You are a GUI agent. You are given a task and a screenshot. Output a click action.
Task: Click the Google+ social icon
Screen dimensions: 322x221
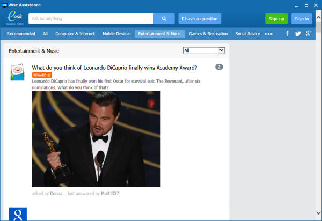pos(308,34)
